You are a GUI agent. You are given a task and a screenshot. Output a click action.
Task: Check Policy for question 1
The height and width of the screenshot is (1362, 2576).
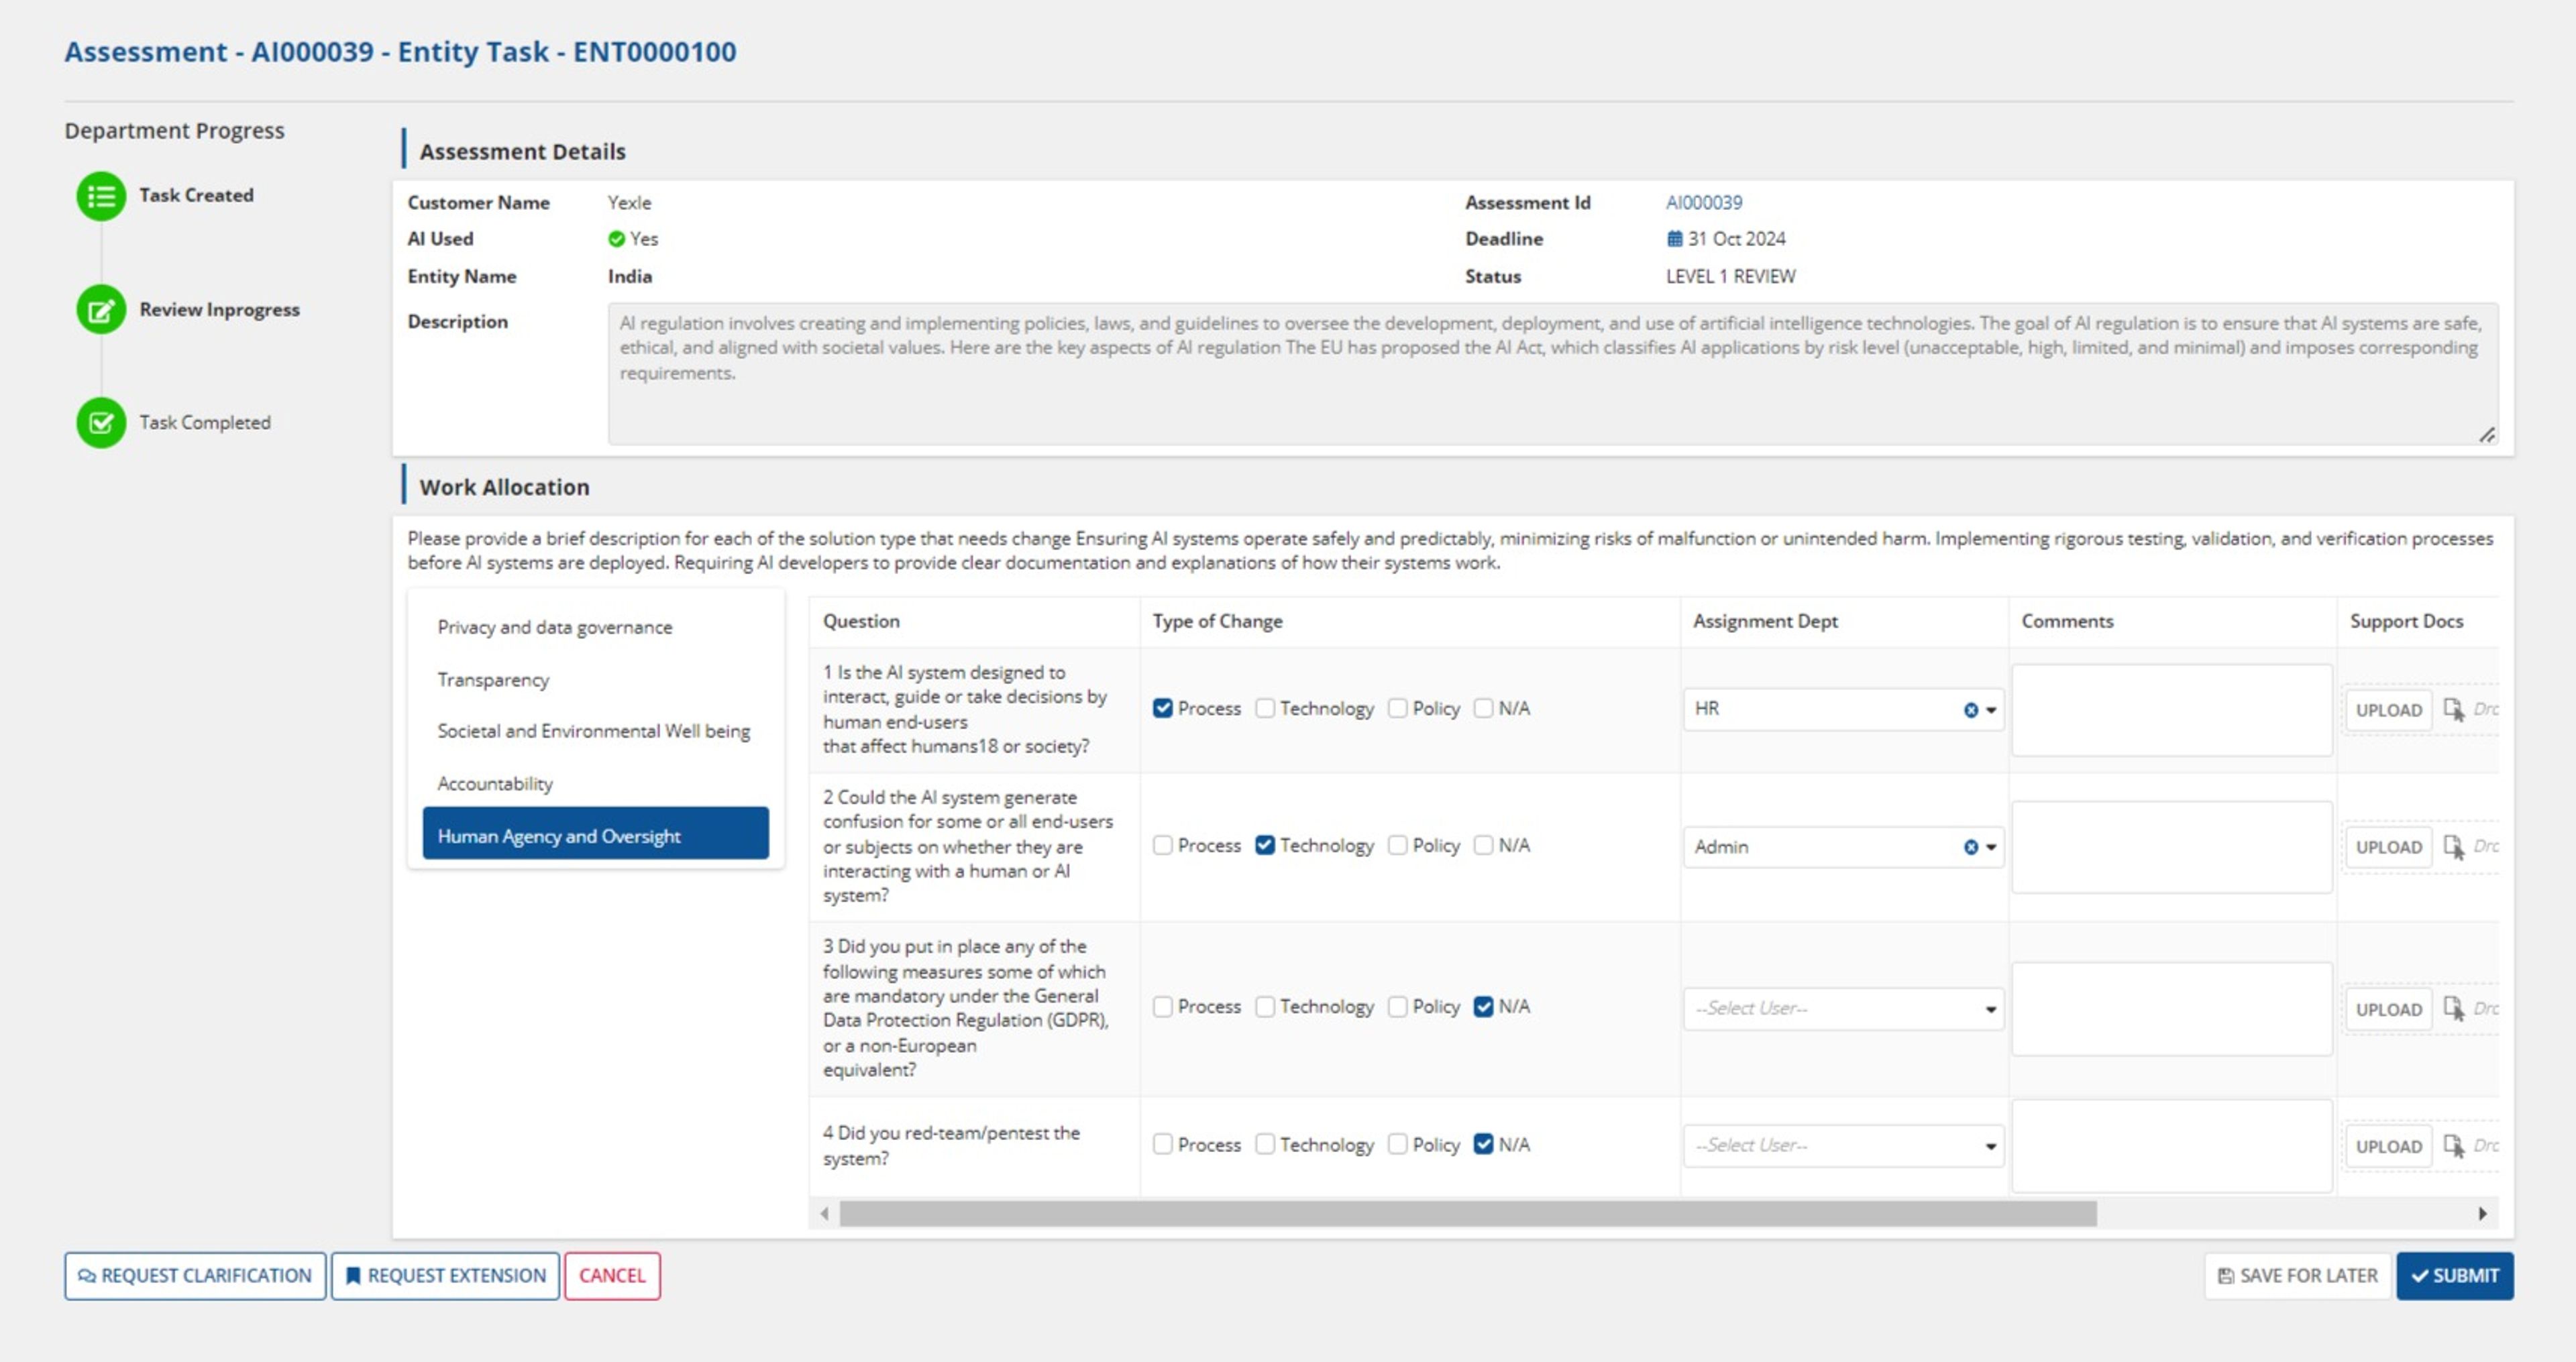[x=1397, y=708]
